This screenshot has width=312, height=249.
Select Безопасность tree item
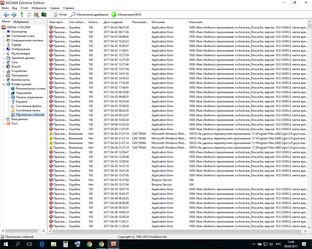click(x=20, y=80)
